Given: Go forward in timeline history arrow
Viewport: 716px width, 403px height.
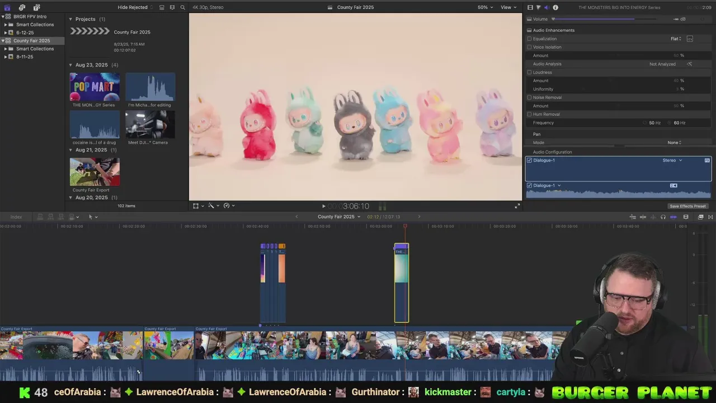Looking at the screenshot, I should (x=419, y=217).
